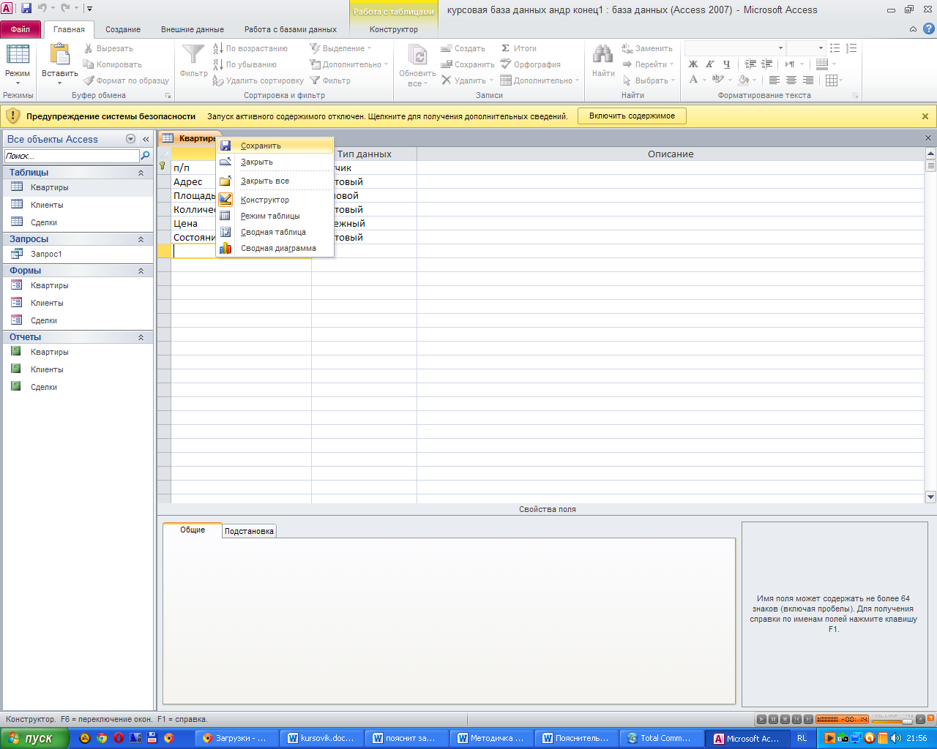Click Удалить сортировку button
Viewport: 937px width, 749px height.
pos(258,80)
